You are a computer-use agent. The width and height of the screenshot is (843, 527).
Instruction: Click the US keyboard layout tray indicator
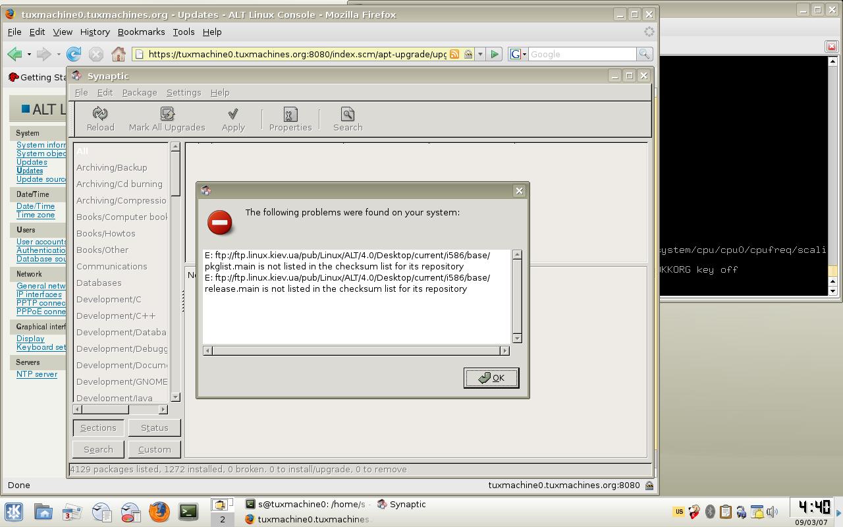(678, 511)
